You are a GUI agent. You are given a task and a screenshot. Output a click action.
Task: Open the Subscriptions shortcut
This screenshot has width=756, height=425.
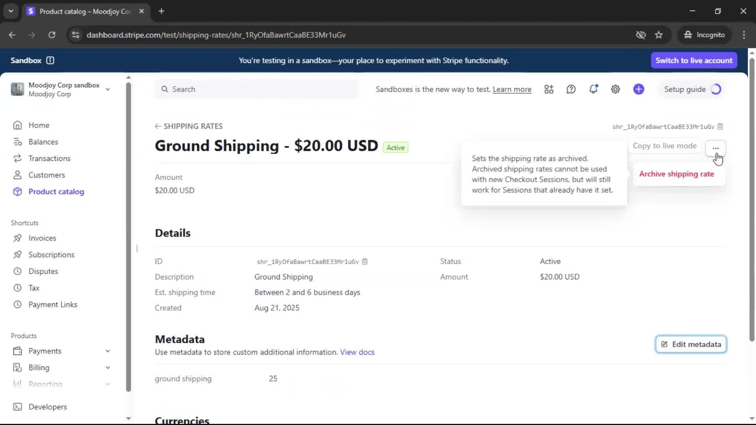coord(51,255)
